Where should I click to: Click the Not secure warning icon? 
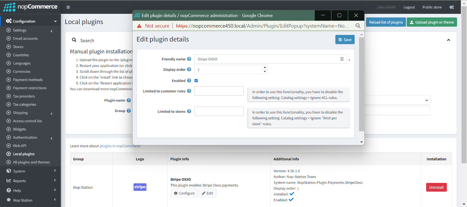click(139, 26)
